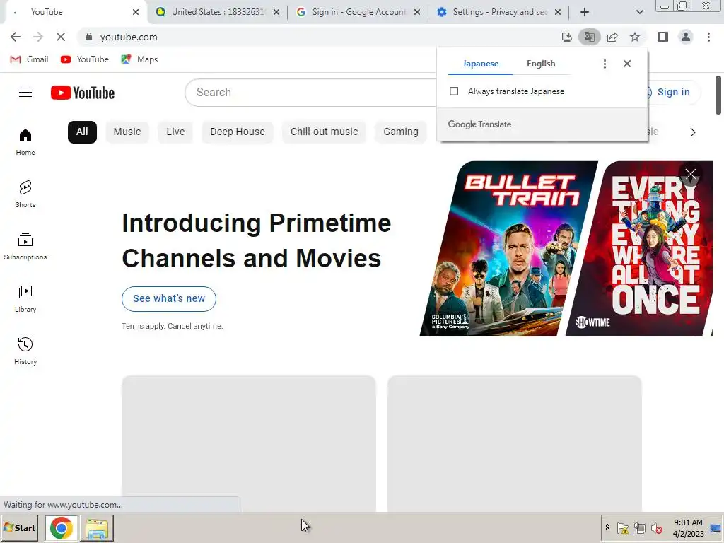This screenshot has height=543, width=724.
Task: Show hidden system tray icons
Action: click(x=607, y=527)
